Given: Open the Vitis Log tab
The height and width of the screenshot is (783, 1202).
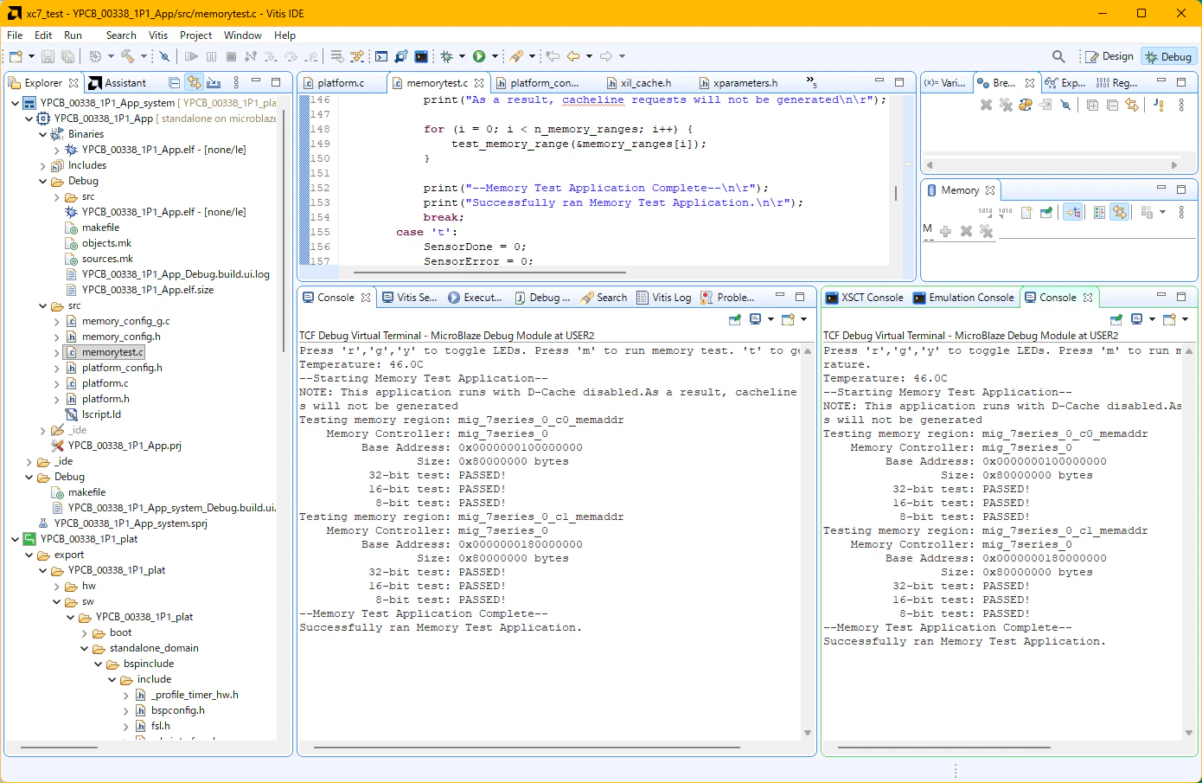Looking at the screenshot, I should point(664,298).
